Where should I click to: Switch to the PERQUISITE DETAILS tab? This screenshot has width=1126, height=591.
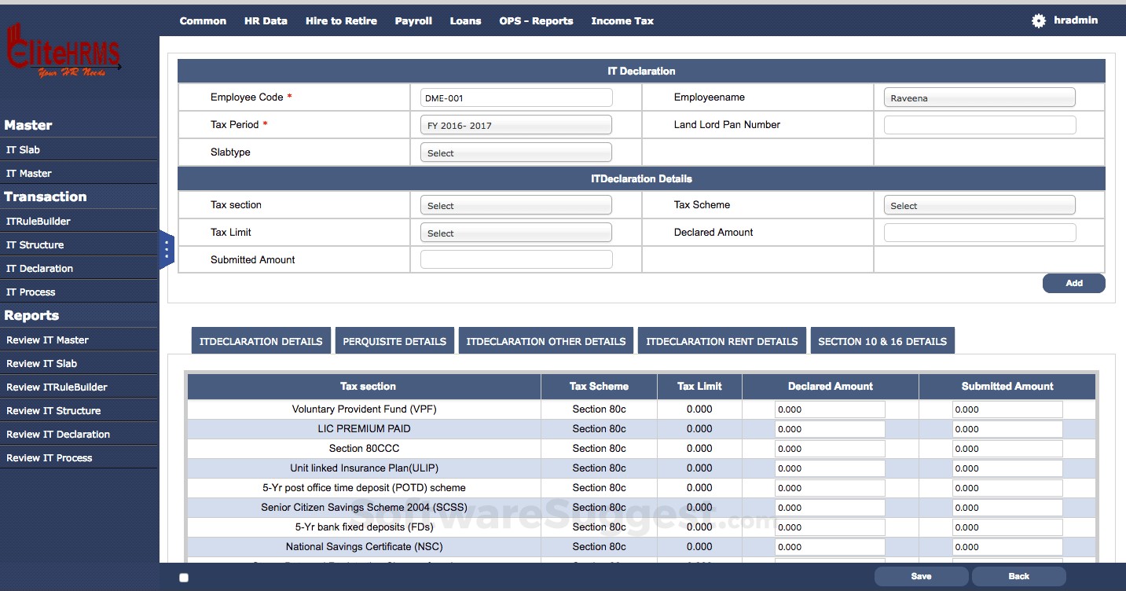point(394,340)
